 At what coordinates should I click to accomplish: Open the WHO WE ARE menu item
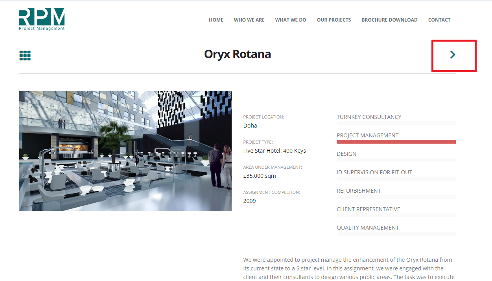[x=249, y=20]
